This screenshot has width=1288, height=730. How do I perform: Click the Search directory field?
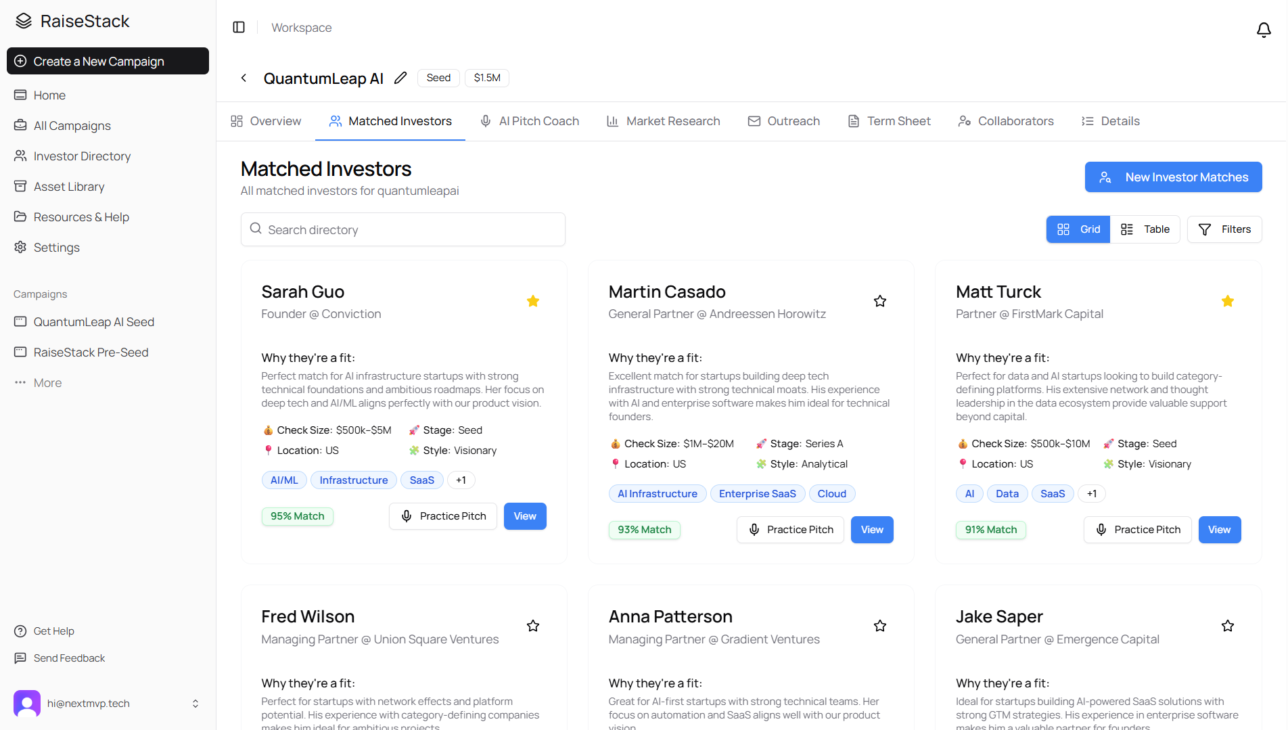point(403,229)
